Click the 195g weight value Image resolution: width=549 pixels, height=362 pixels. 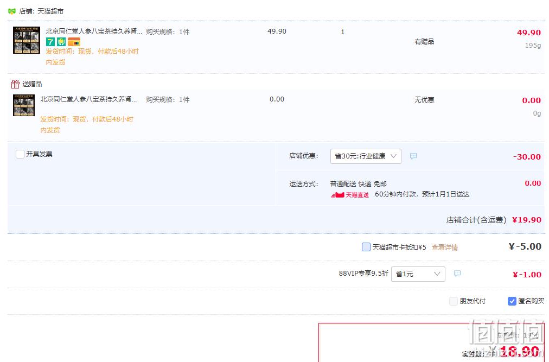[533, 45]
